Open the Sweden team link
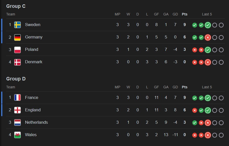 [33, 25]
